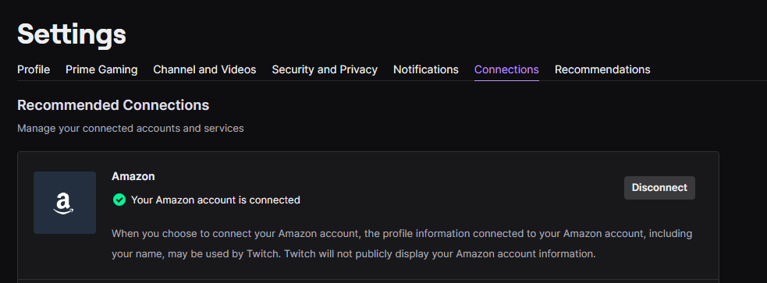
Task: Click the Settings page heading
Action: 72,34
